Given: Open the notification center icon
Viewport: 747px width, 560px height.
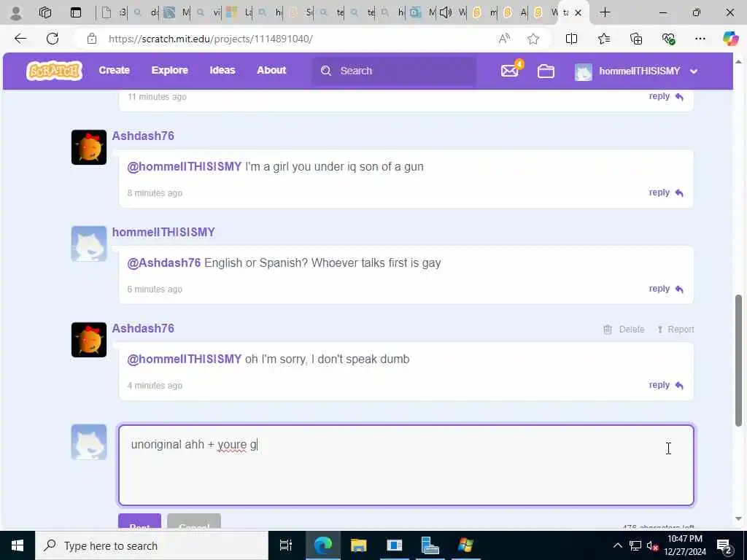Looking at the screenshot, I should (x=724, y=545).
